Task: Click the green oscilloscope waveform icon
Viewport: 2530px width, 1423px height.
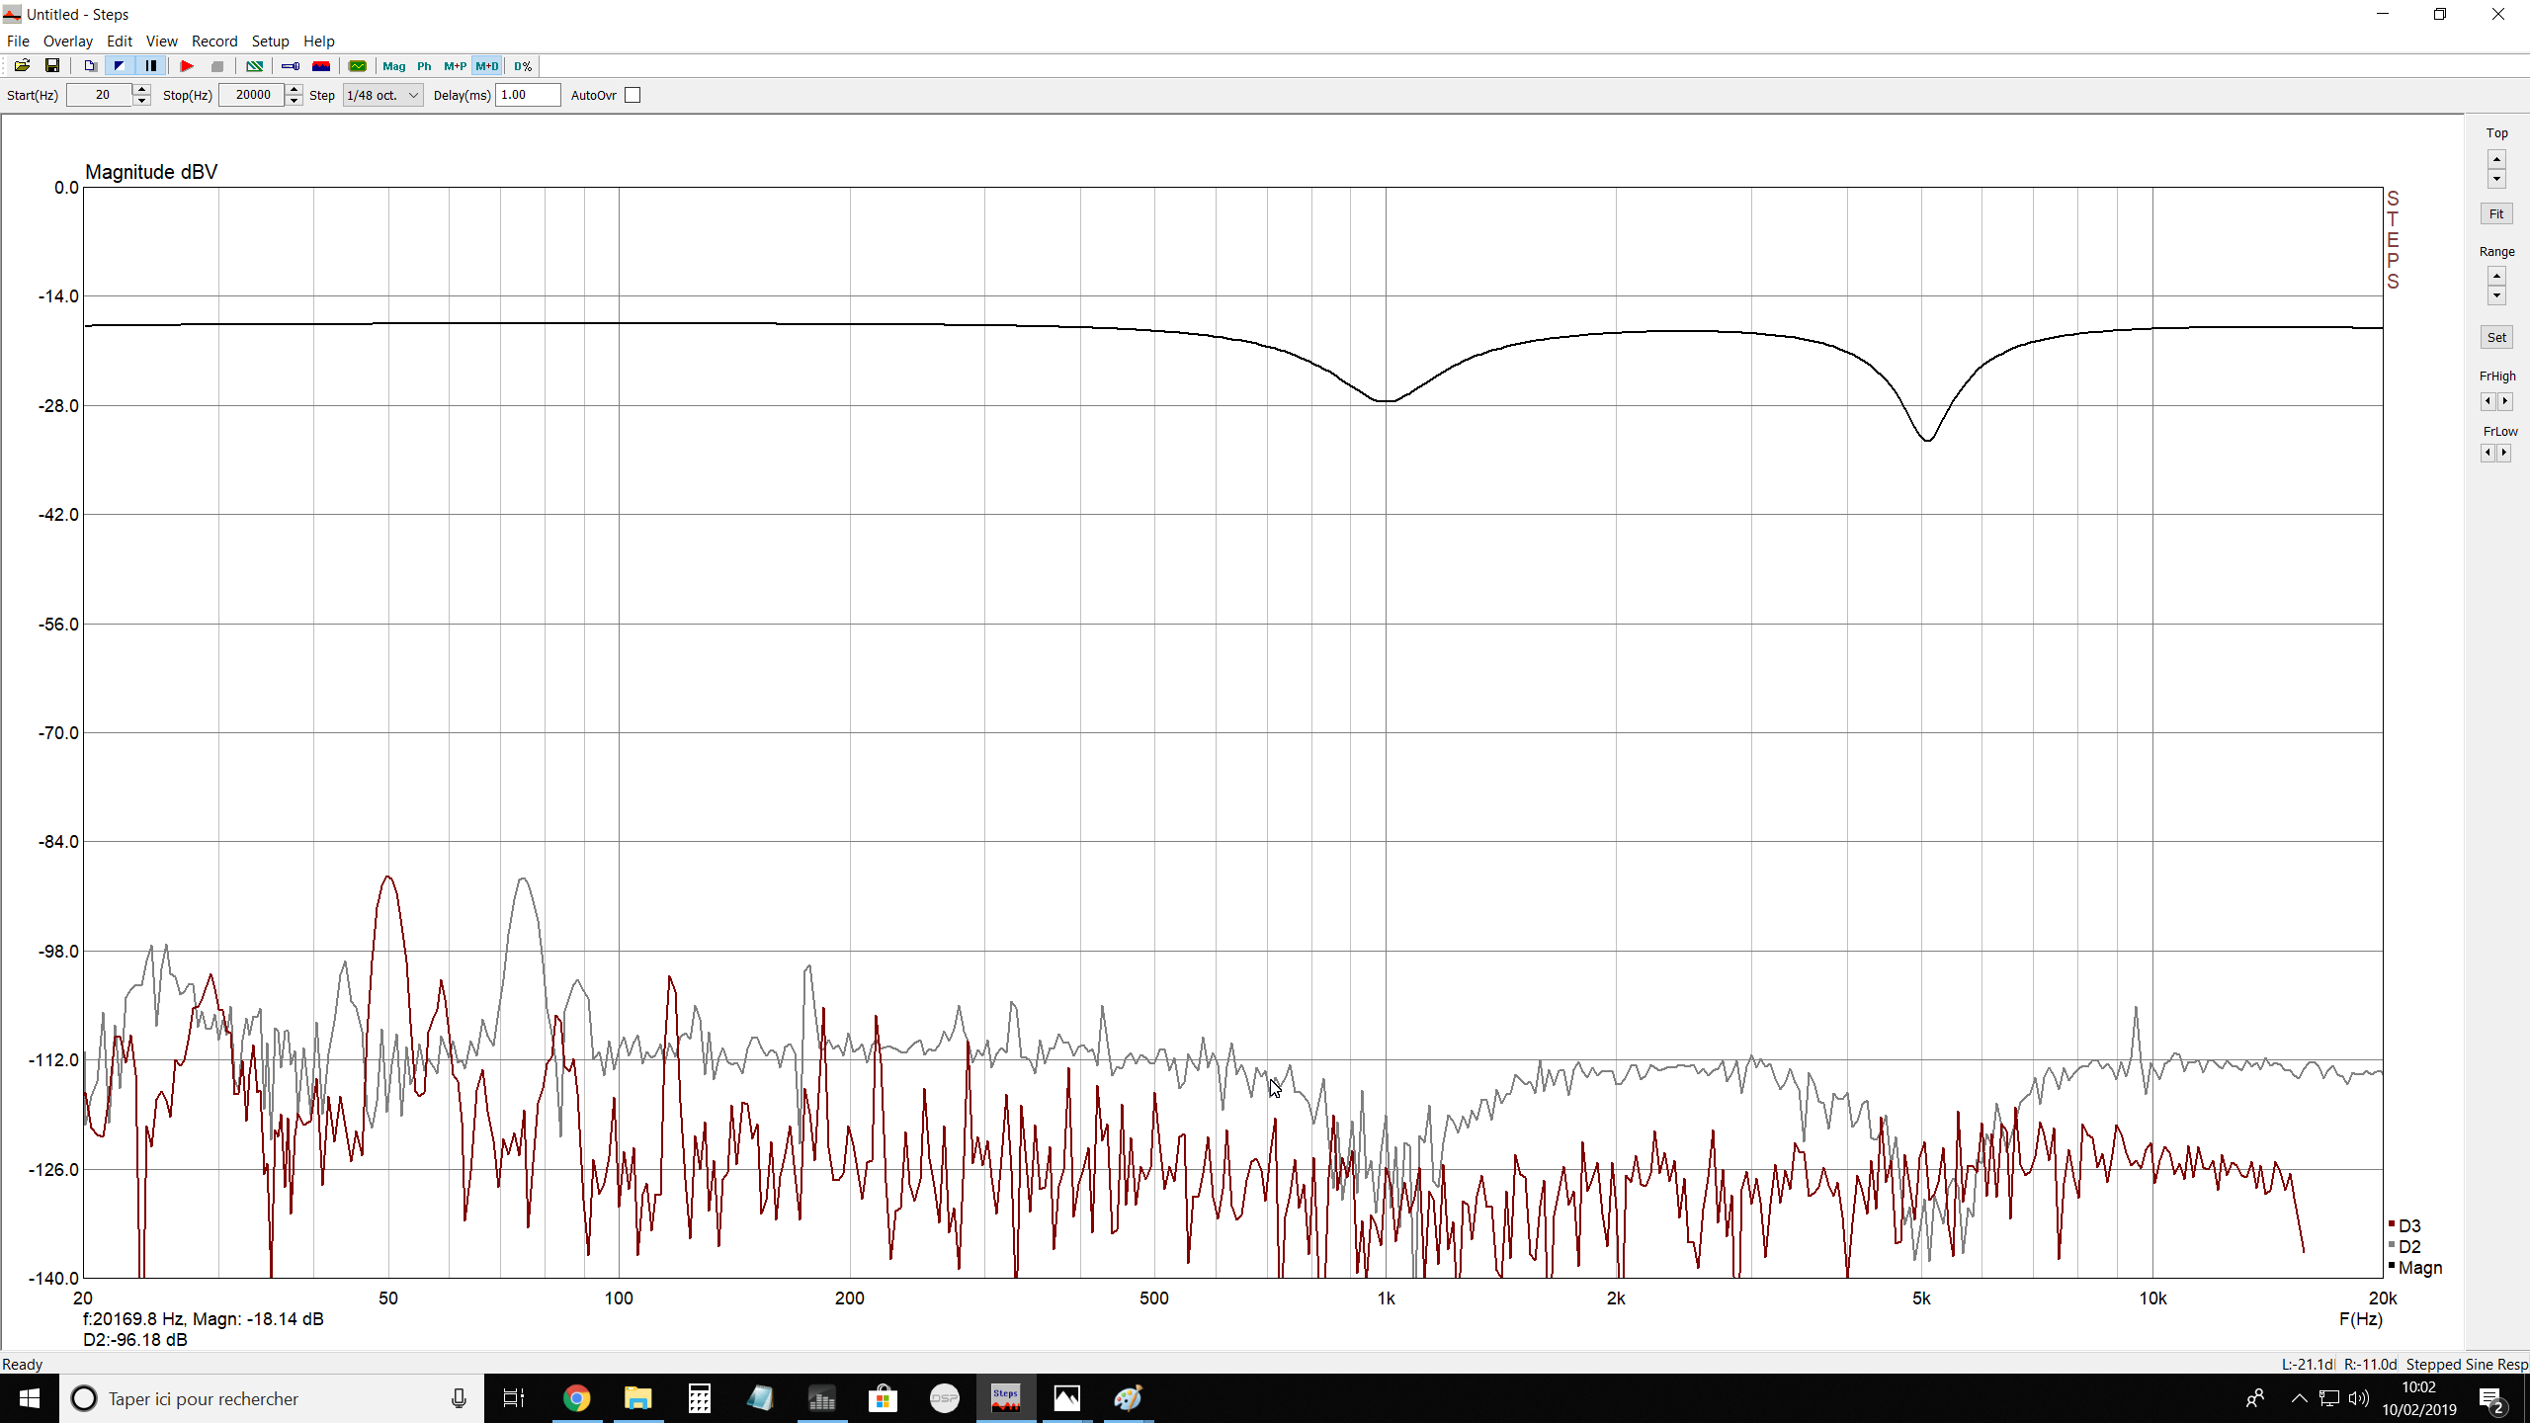Action: click(358, 66)
